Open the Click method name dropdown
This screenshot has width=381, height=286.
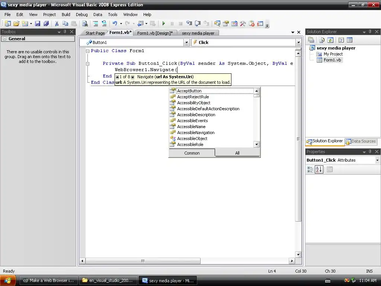298,42
